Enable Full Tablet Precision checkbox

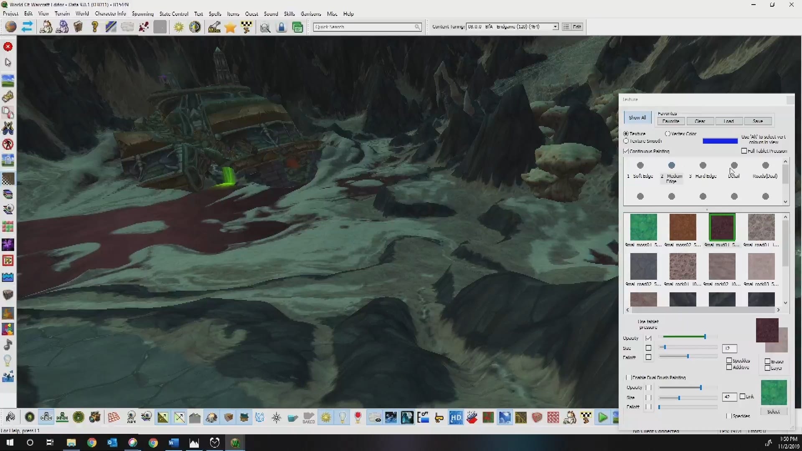click(744, 151)
